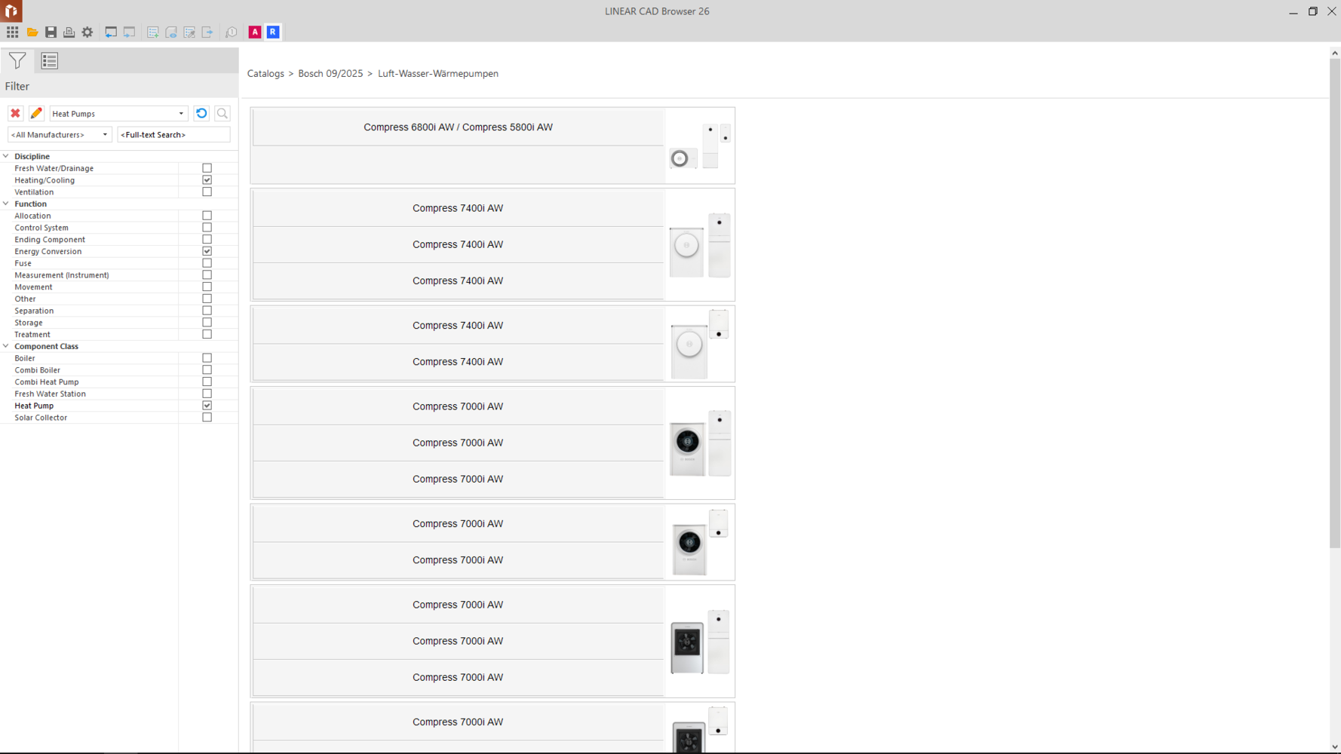Image resolution: width=1341 pixels, height=754 pixels.
Task: Open the All Manufacturers dropdown
Action: (60, 135)
